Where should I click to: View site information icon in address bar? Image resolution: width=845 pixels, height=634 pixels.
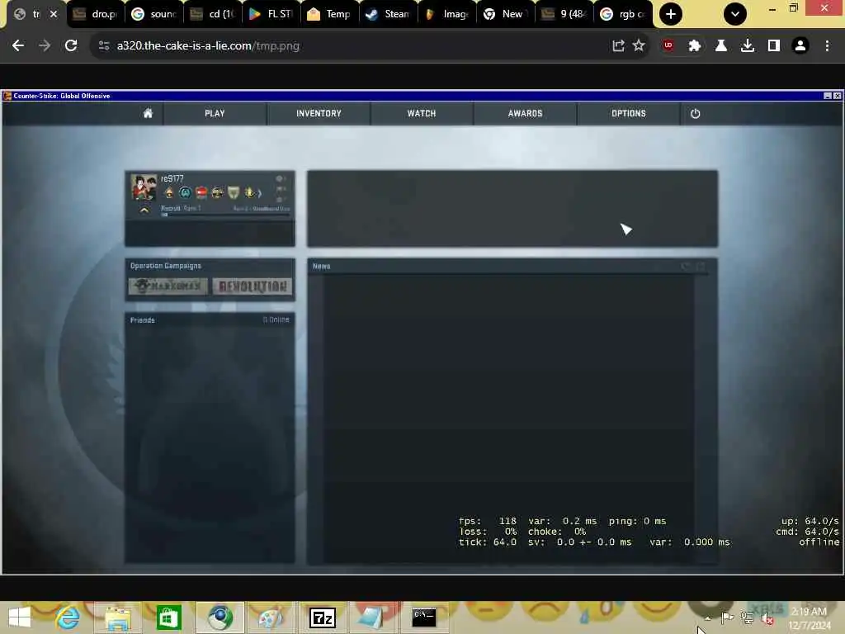[104, 46]
